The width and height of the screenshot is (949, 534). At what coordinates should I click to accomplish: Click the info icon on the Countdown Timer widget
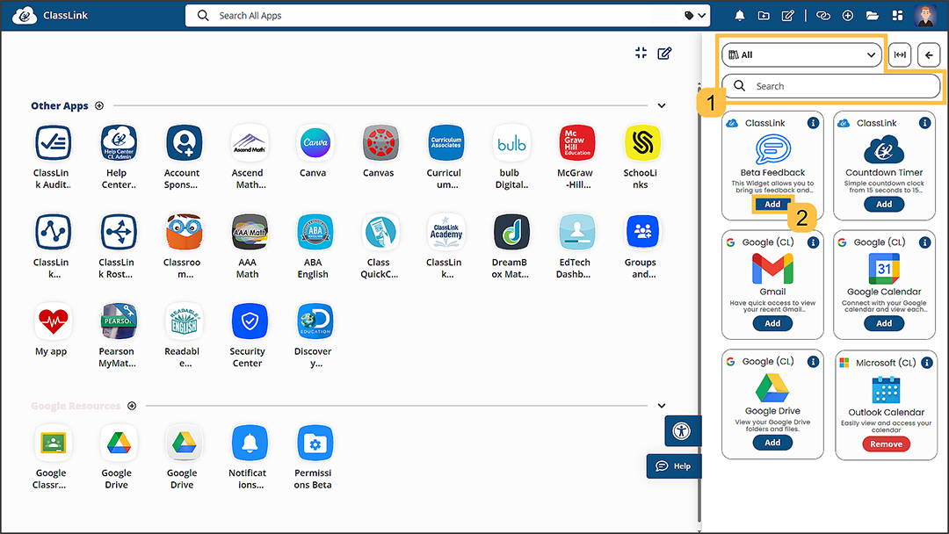(924, 124)
